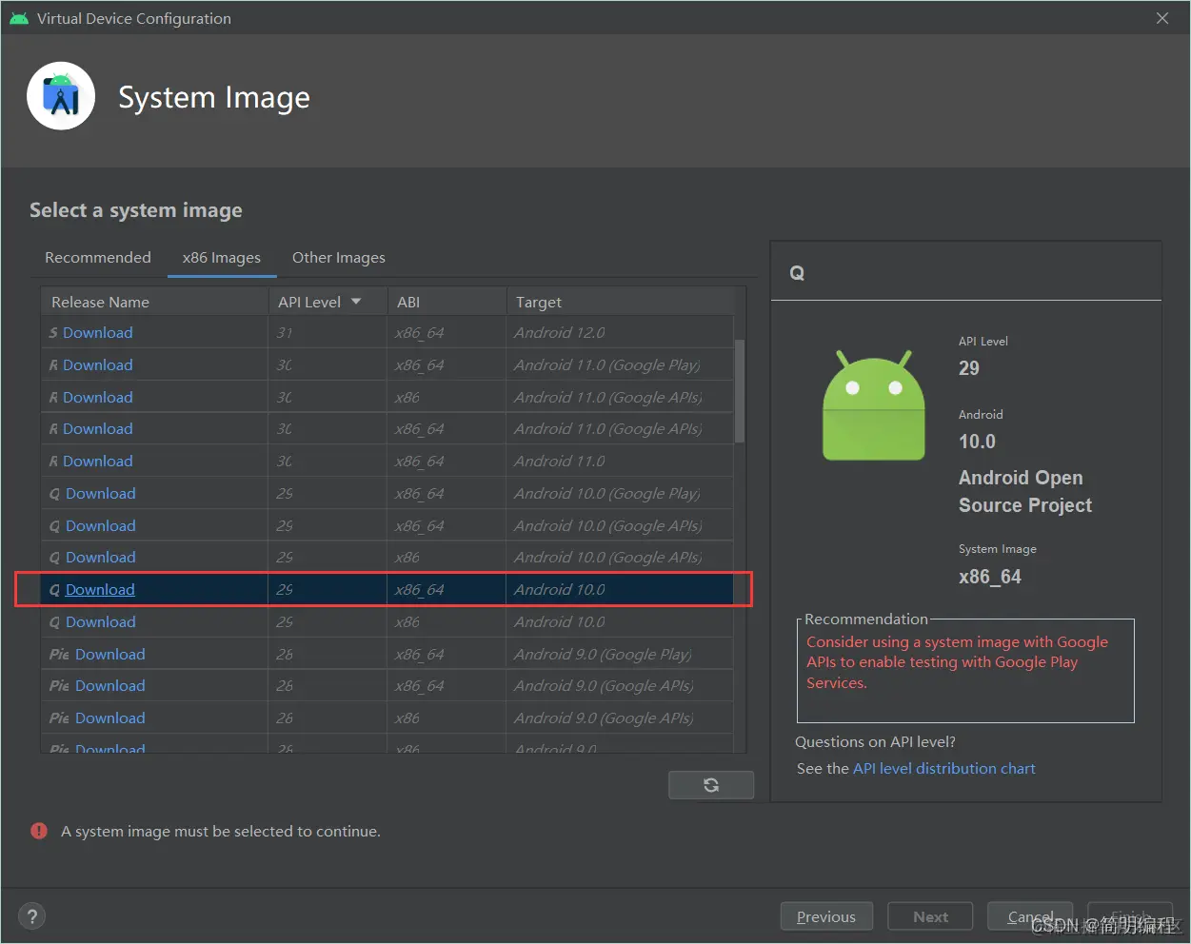Click the green Android robot image
1191x944 pixels.
point(874,405)
